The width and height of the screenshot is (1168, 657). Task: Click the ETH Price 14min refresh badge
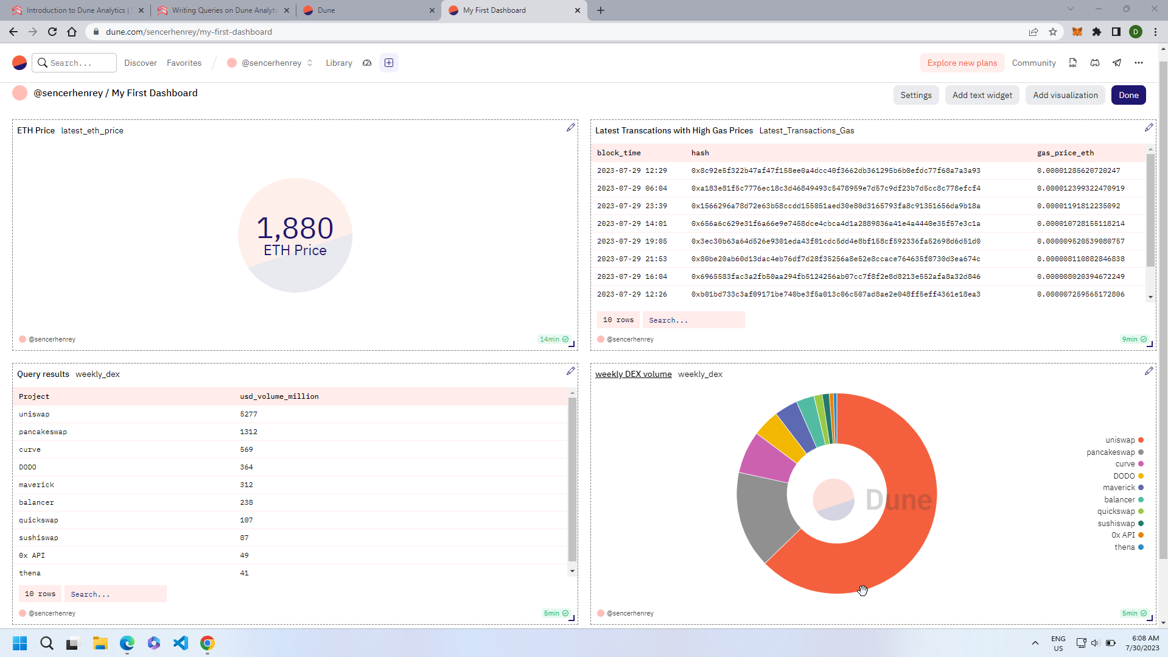coord(554,339)
